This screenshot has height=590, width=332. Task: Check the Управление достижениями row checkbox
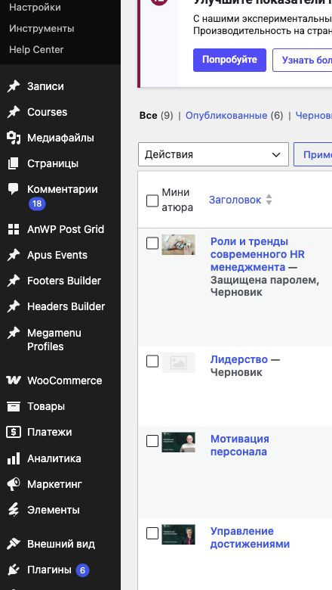point(152,533)
